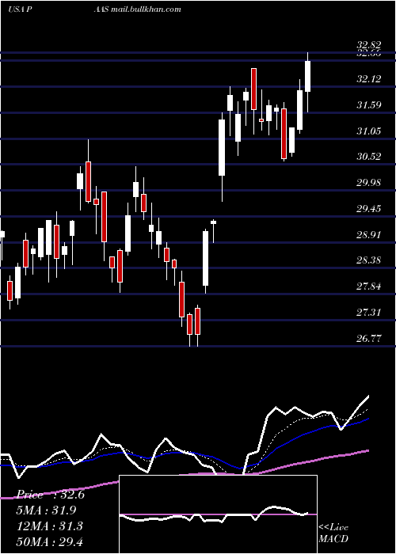Screen dimensions: 396x554
Task: Click the large white gap-up candle near 30.52
Action: (x=222, y=148)
